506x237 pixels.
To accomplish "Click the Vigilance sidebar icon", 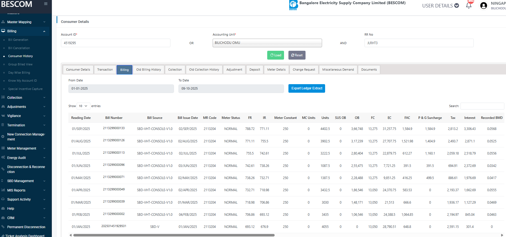I will [3, 116].
